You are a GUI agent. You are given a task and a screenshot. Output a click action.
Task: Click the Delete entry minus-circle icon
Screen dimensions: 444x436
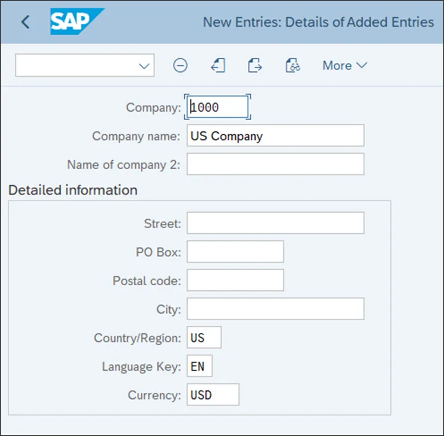click(x=180, y=66)
